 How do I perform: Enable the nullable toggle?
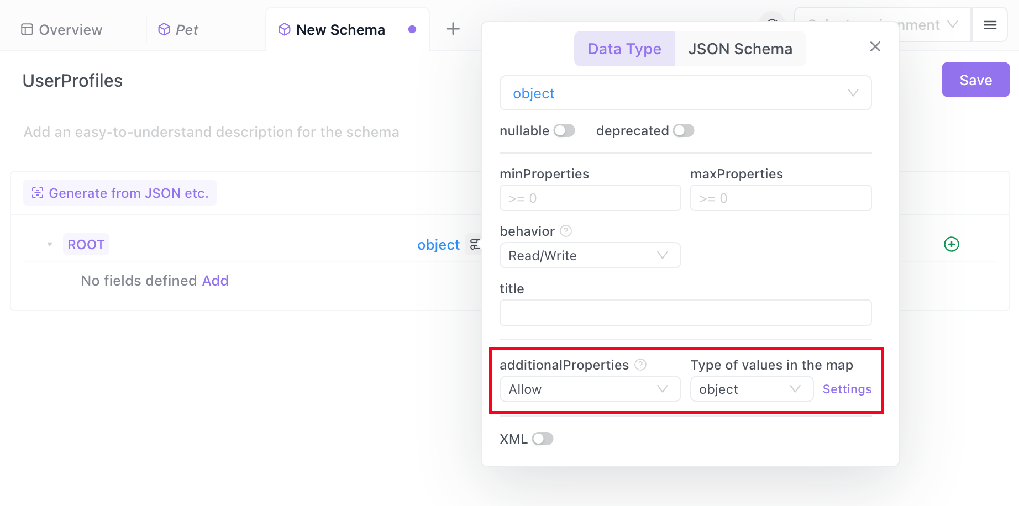click(564, 130)
